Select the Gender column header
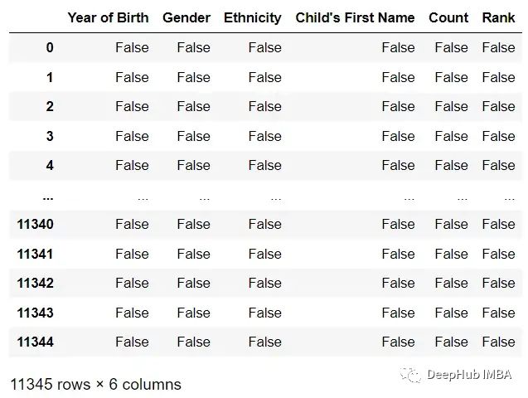528x398 pixels. tap(186, 18)
